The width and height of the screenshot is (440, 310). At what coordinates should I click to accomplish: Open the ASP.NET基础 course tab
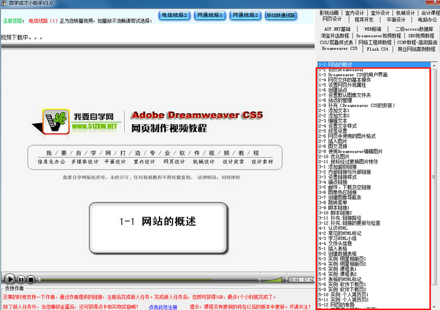(x=337, y=29)
